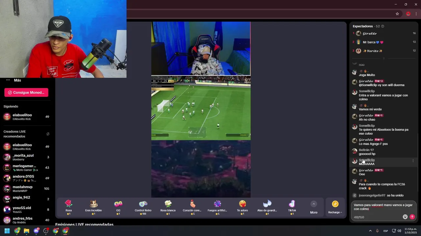Open the Recharge coins icon

pos(335,204)
